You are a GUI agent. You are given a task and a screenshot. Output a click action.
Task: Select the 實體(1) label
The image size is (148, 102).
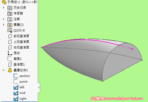tap(18, 25)
